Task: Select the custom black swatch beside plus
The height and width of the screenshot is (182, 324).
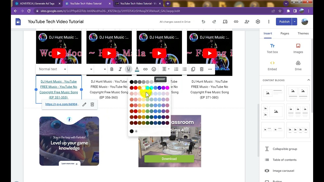Action: [x=132, y=131]
